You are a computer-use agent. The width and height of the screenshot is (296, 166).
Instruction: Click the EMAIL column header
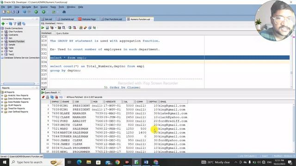tap(173, 101)
